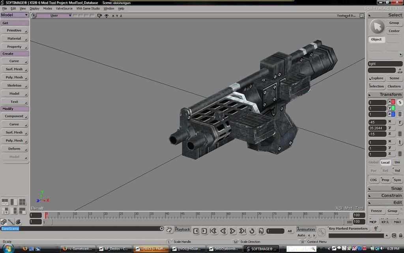
Task: Activate the Rotate r tool icon
Action: [400, 123]
